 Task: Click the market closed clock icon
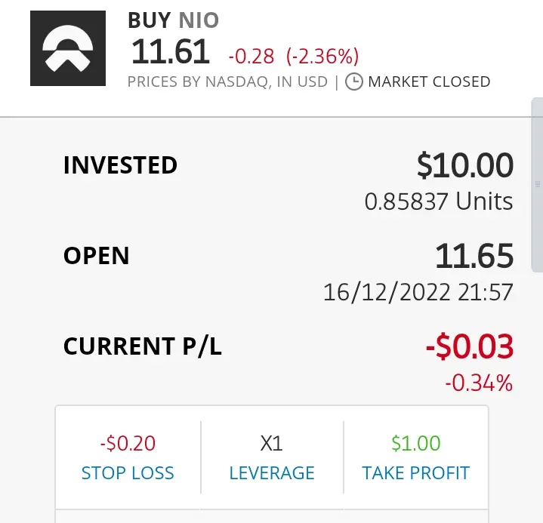click(354, 82)
